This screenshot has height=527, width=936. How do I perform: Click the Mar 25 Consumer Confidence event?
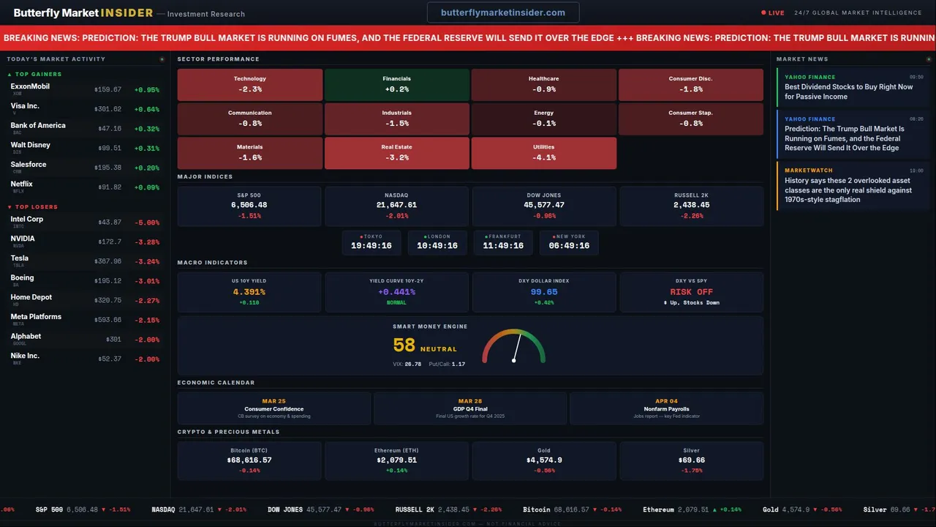pyautogui.click(x=274, y=408)
